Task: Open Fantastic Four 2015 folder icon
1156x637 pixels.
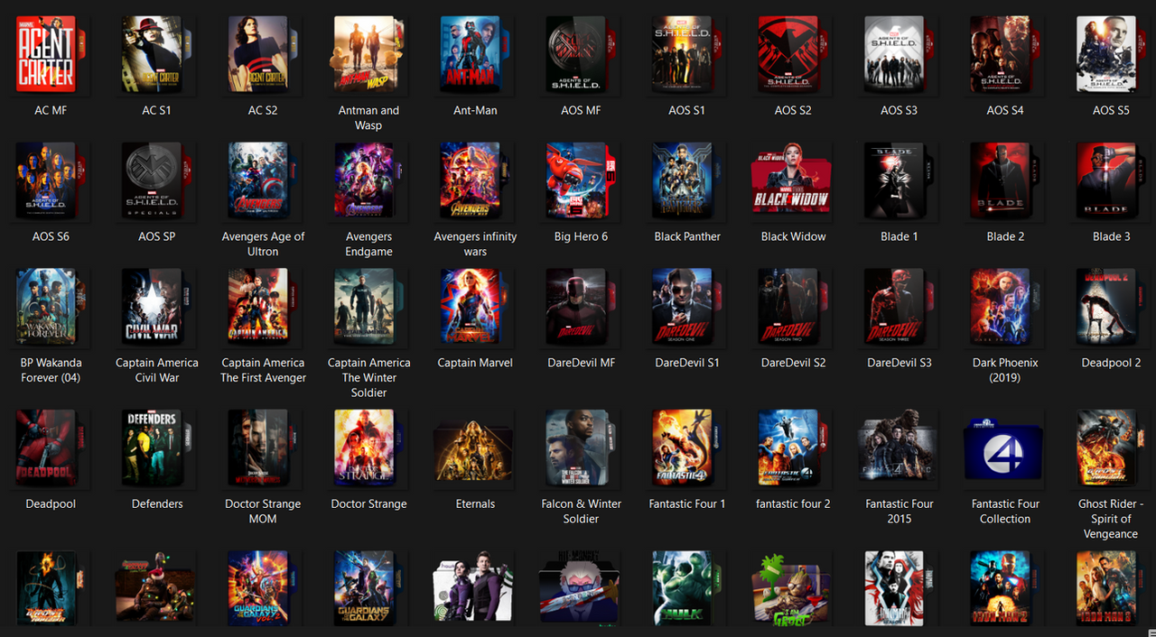Action: 899,448
